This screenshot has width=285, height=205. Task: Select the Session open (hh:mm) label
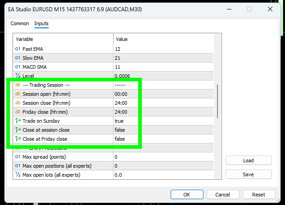click(46, 94)
